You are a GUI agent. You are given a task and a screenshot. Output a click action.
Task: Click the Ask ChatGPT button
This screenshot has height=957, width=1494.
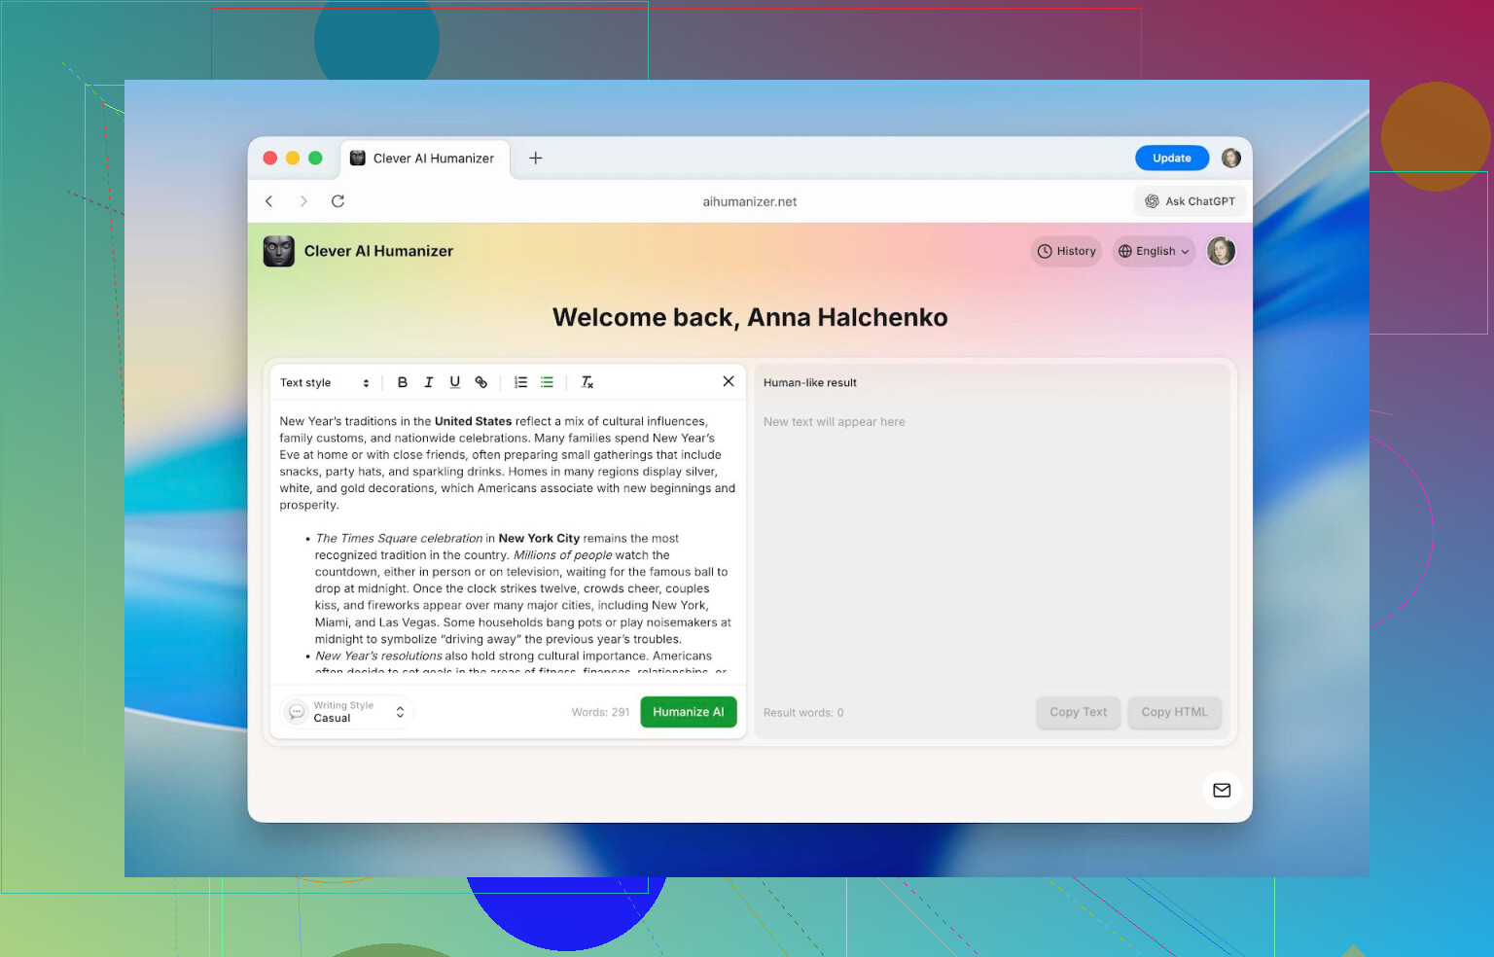(1190, 201)
